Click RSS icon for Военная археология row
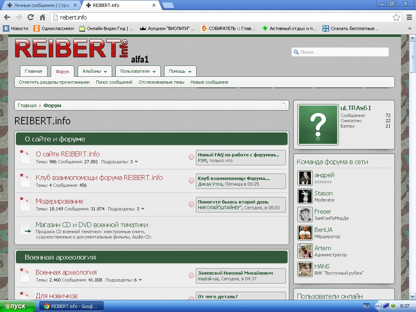This screenshot has height=312, width=416. tap(191, 276)
